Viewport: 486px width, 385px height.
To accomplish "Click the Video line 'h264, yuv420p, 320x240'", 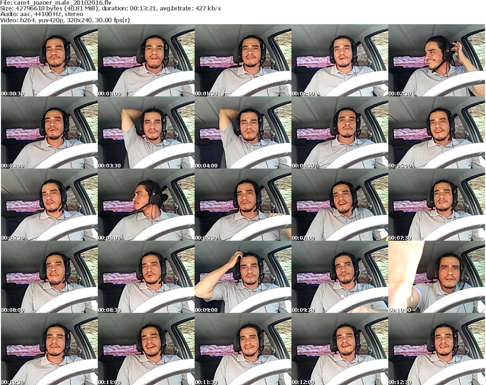I will (65, 20).
